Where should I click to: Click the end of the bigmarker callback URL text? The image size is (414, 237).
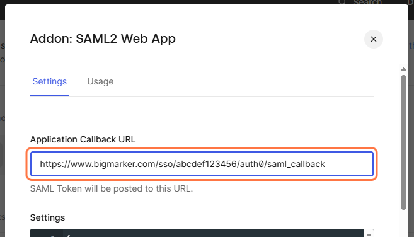point(325,164)
